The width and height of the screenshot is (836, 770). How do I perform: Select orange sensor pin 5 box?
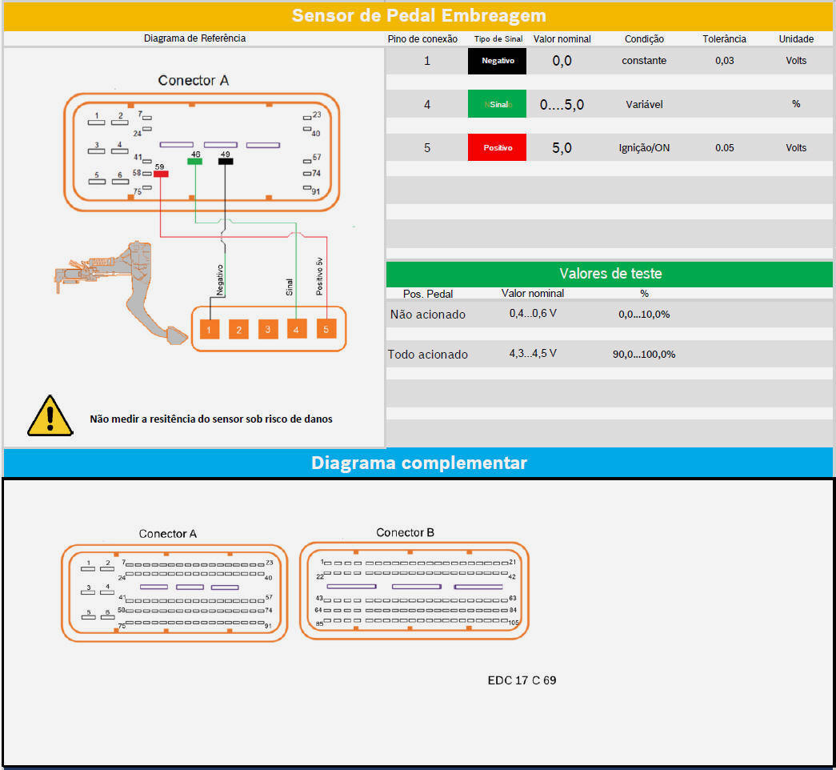(x=326, y=329)
